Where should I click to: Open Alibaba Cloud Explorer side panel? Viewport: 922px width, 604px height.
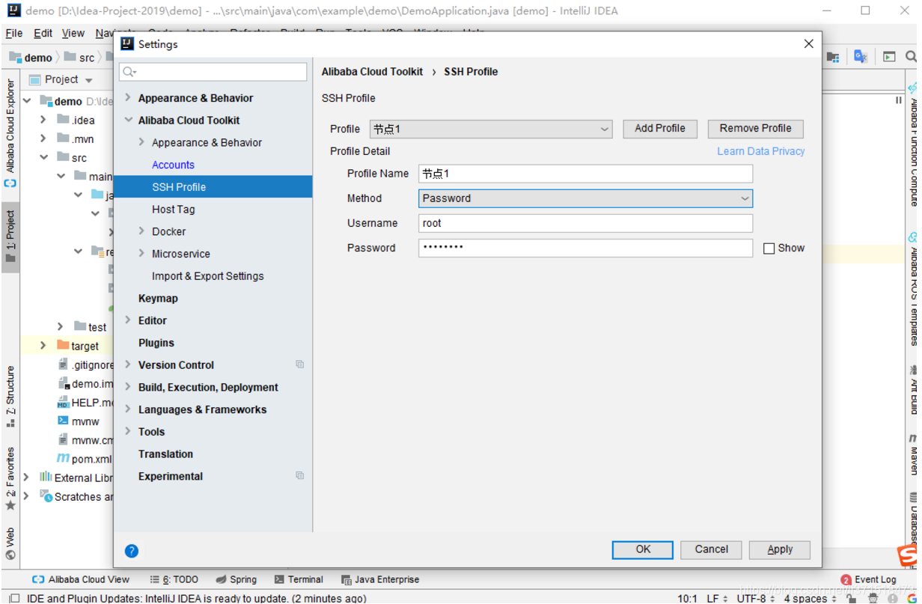[10, 133]
